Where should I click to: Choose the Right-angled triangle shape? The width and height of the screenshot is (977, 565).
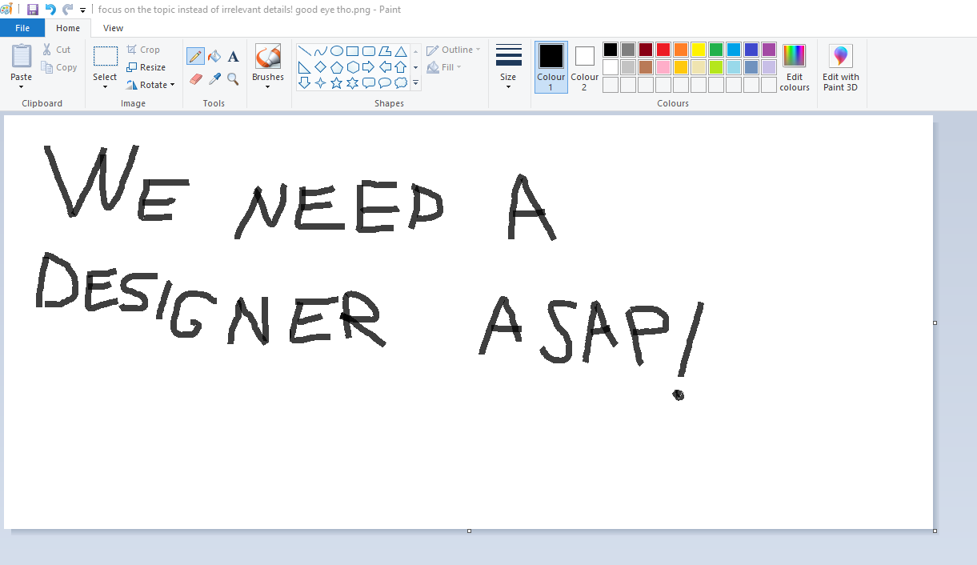[x=305, y=67]
